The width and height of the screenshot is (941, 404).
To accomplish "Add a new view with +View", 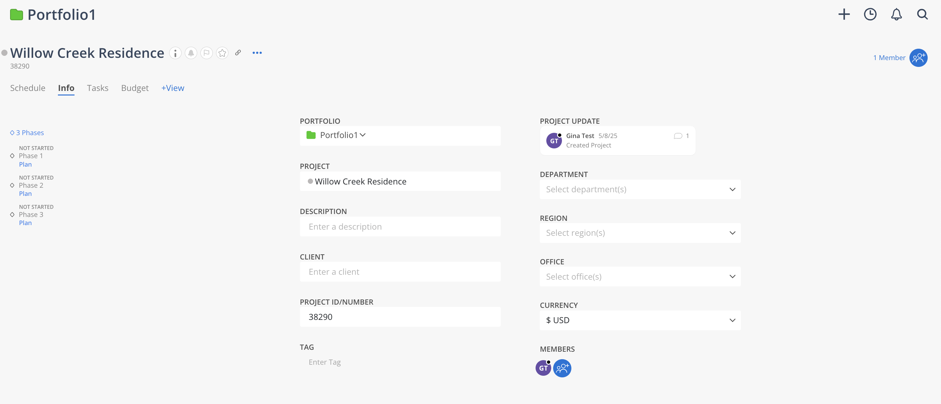I will point(173,88).
